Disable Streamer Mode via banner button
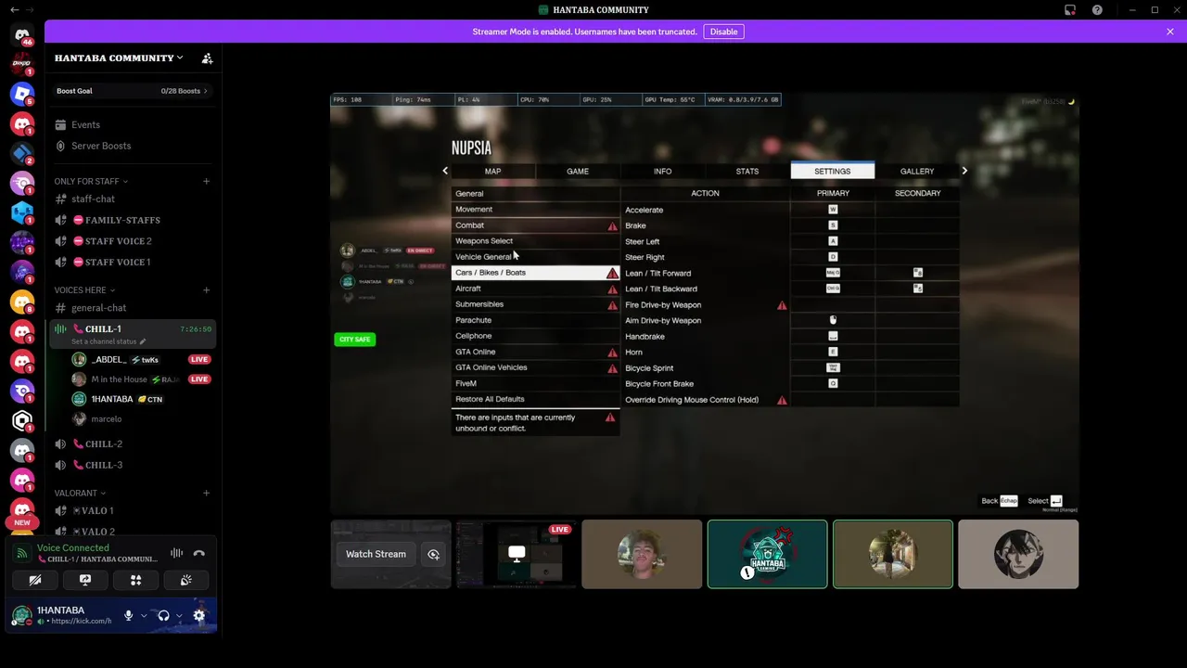Image resolution: width=1187 pixels, height=668 pixels. [x=723, y=32]
